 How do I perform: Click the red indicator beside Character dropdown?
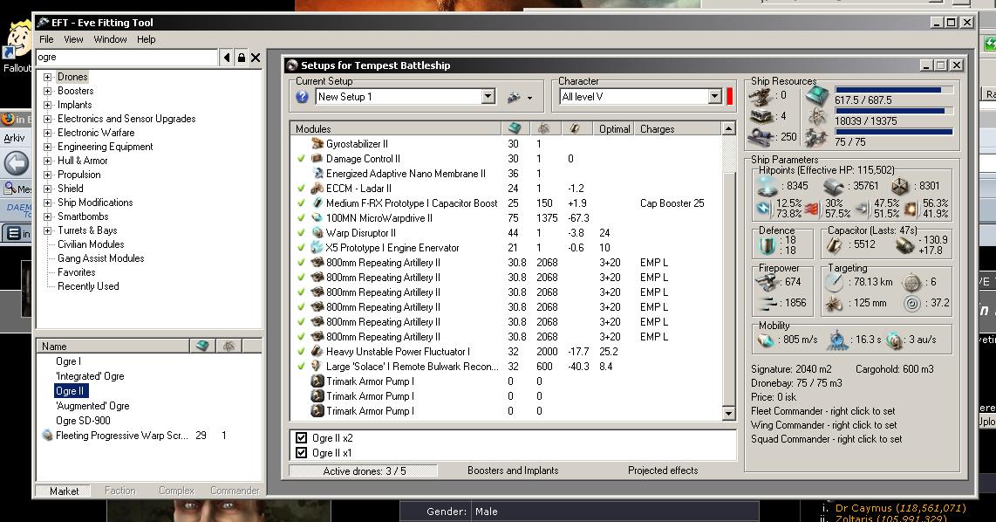coord(730,97)
